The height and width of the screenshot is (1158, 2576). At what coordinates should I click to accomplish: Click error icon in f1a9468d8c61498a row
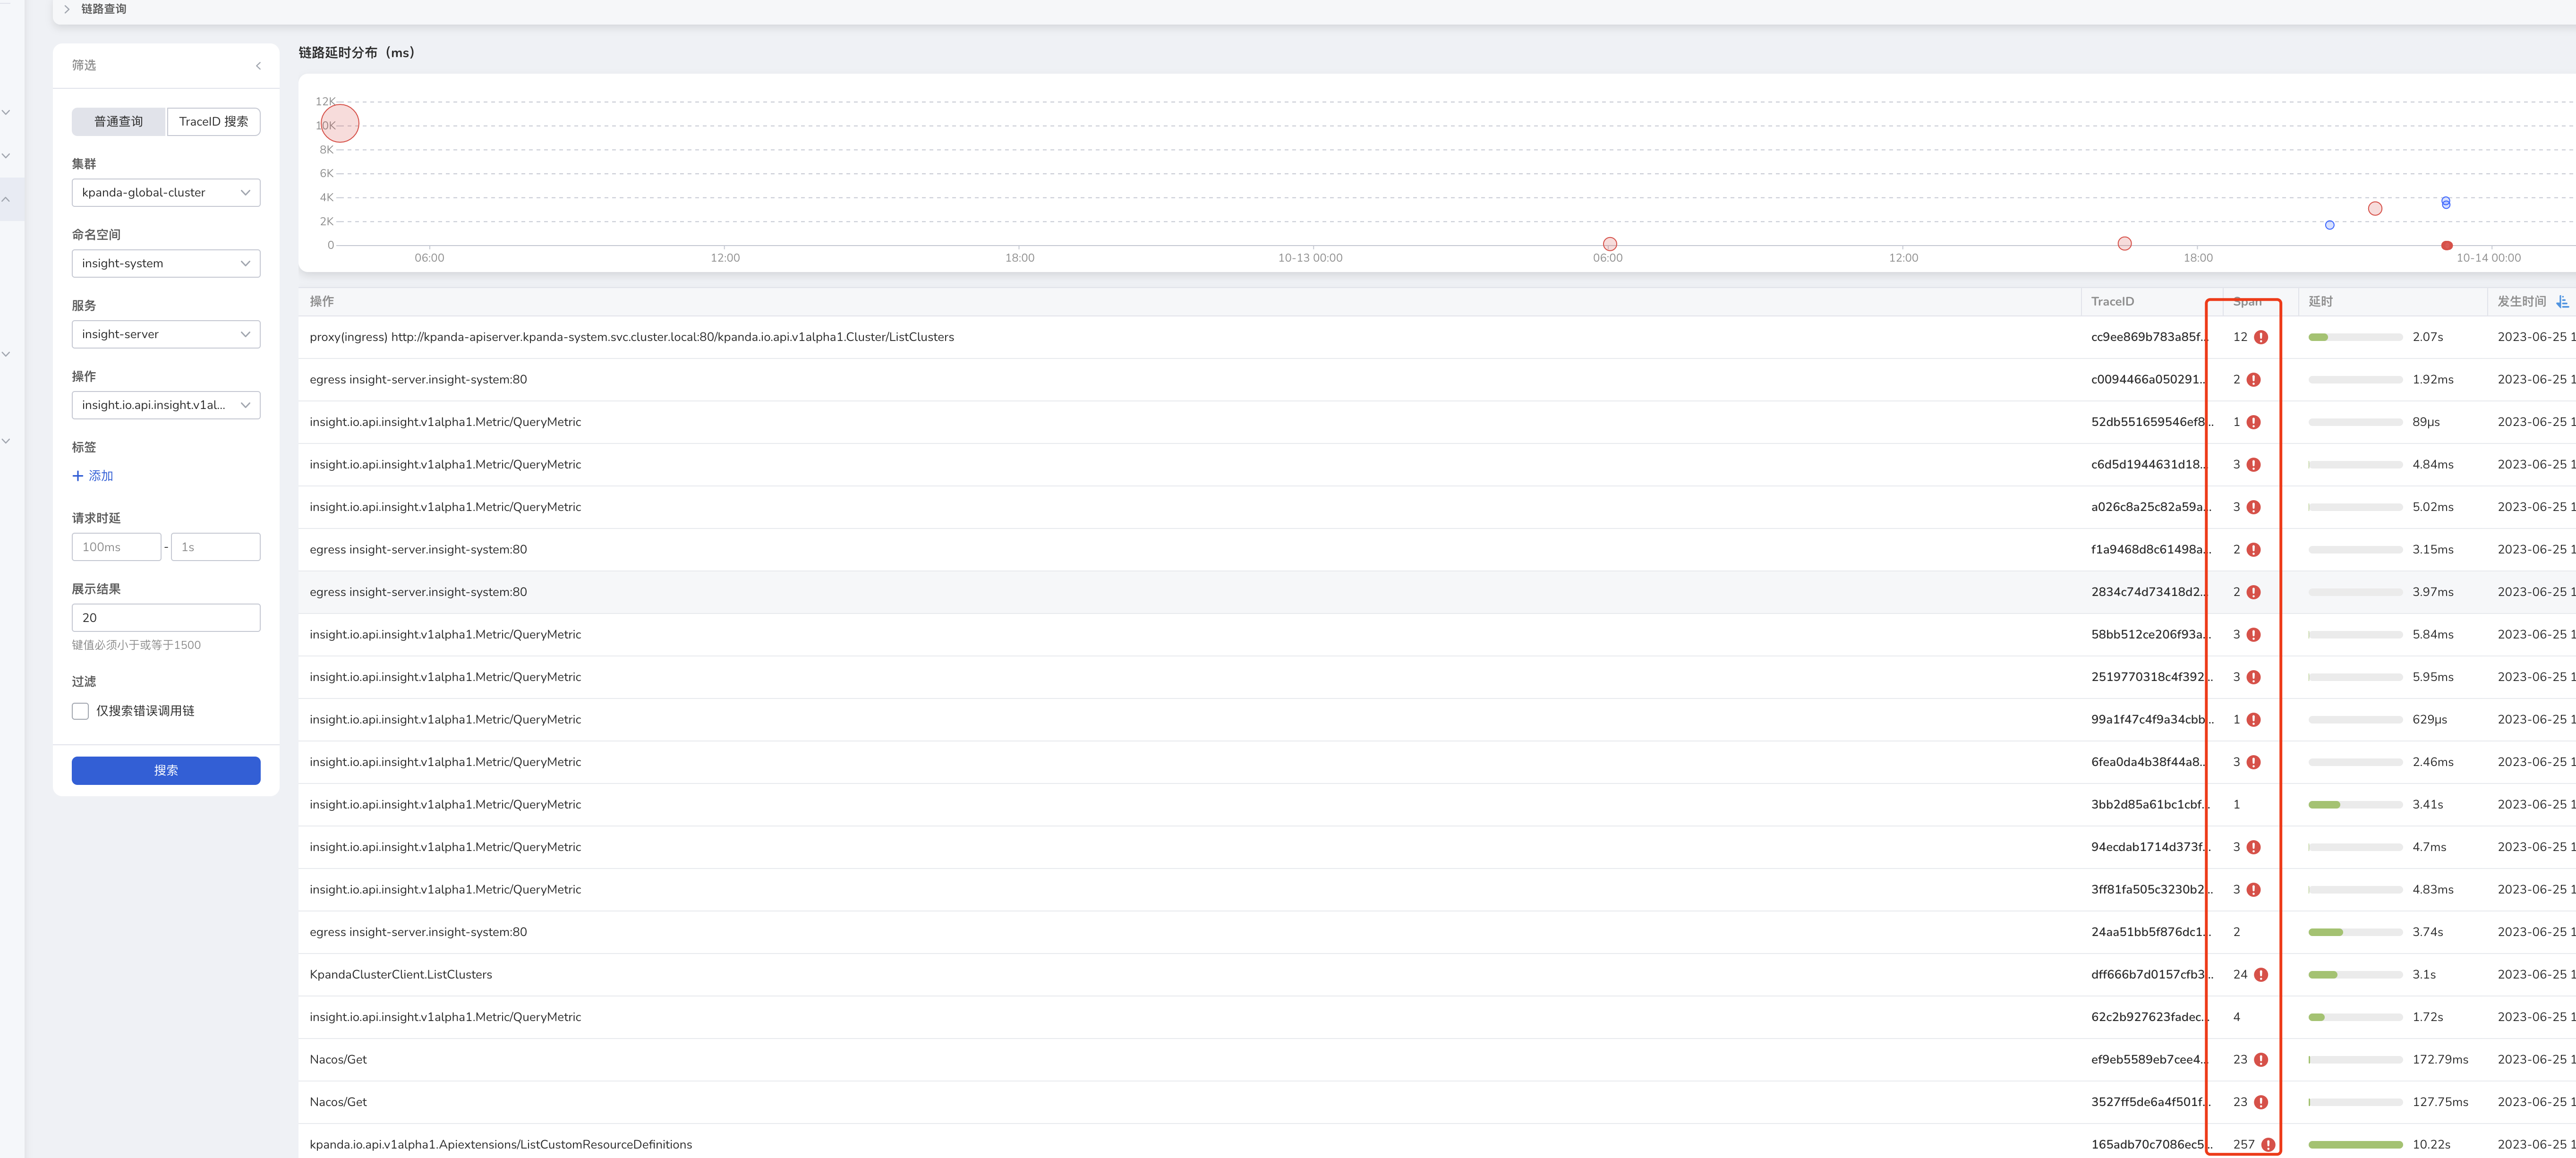[2254, 550]
